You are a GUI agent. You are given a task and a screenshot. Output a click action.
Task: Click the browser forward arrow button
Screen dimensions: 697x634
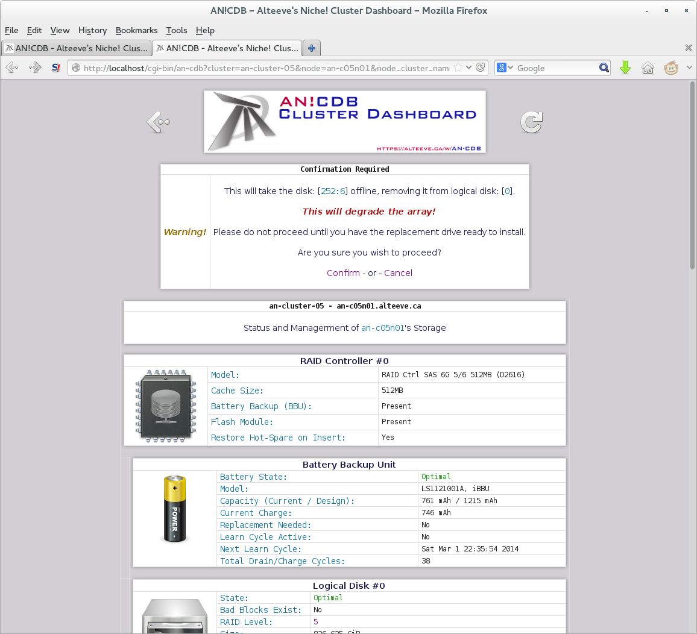35,68
